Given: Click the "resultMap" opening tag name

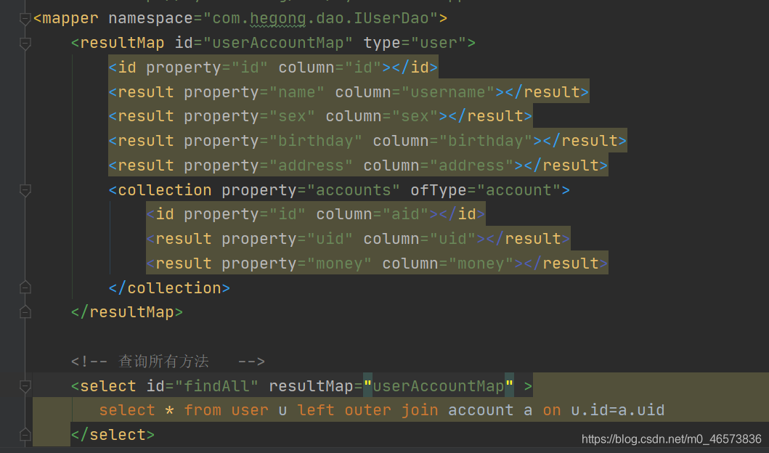Looking at the screenshot, I should click(122, 43).
